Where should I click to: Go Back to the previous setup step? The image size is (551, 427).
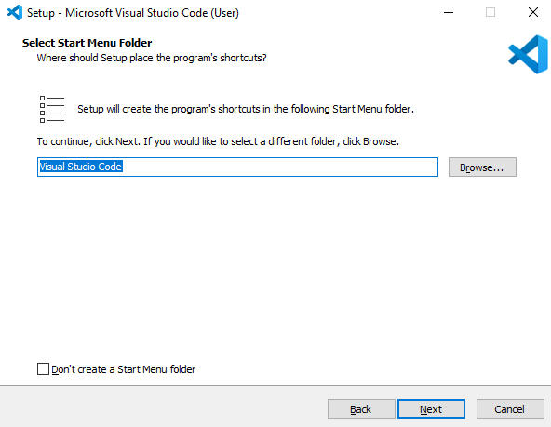coord(361,409)
